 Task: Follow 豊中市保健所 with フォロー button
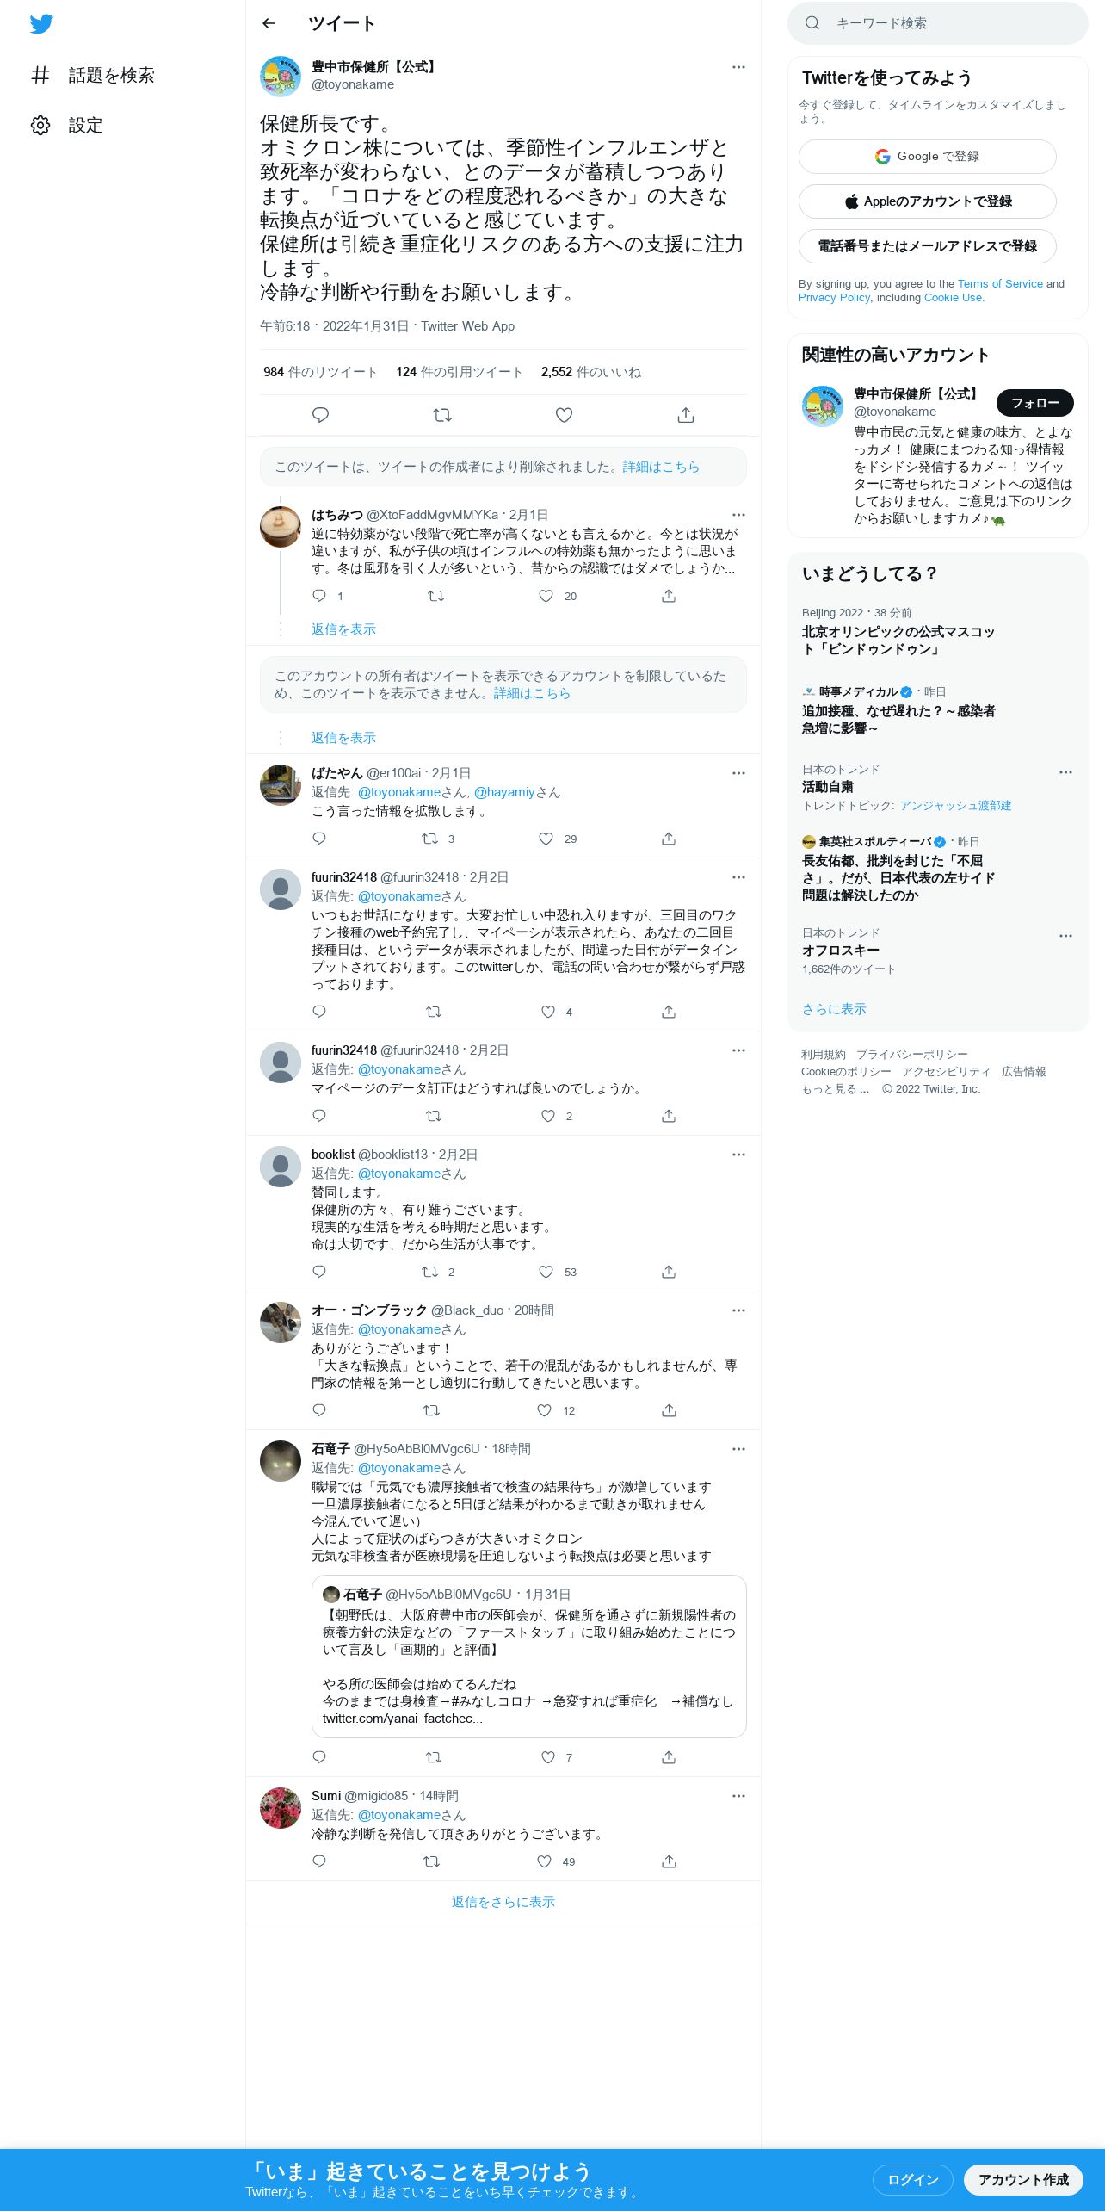pyautogui.click(x=1035, y=403)
